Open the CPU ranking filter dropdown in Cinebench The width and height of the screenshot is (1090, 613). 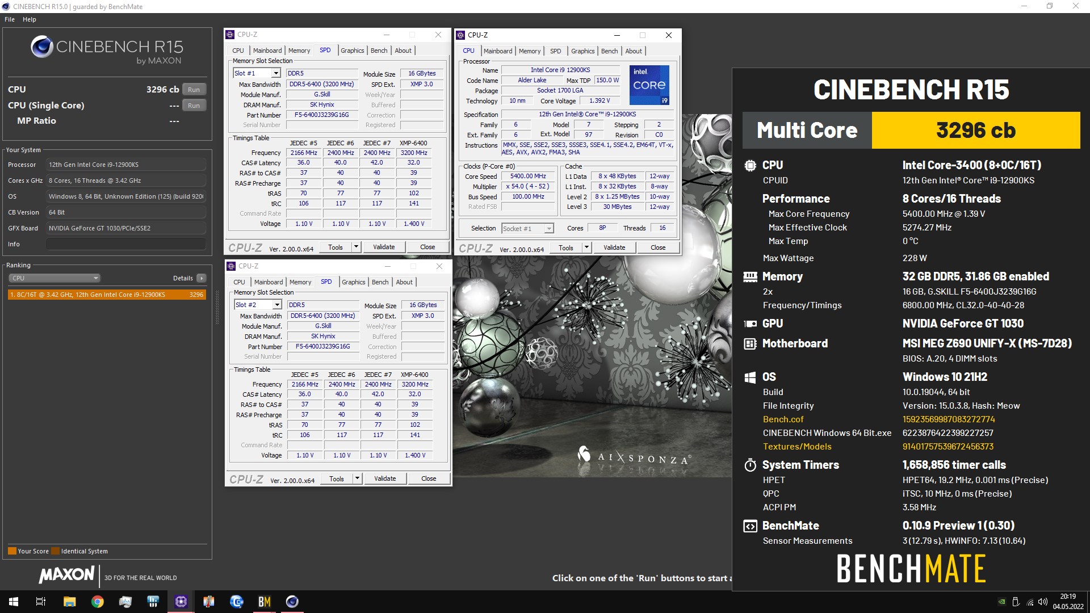(54, 278)
